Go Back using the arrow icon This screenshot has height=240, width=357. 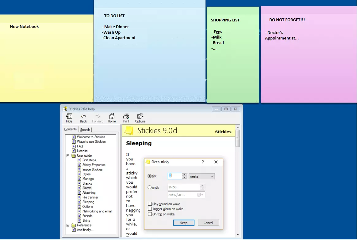[x=83, y=116]
